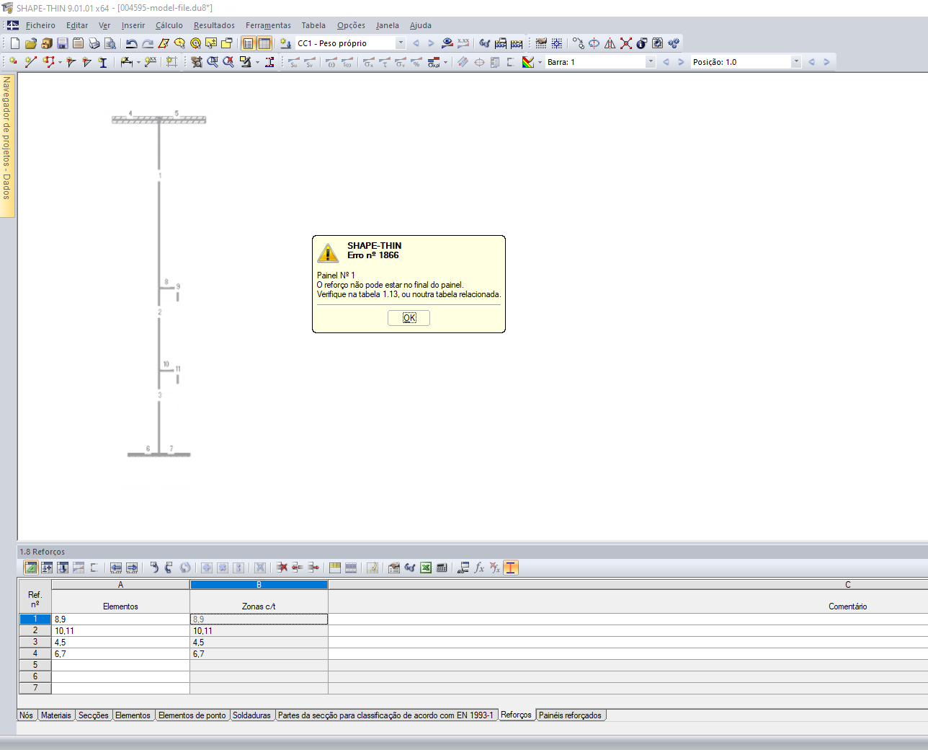This screenshot has height=750, width=928.
Task: Open the Navegador de projetos - Dados side panel
Action: (7, 144)
